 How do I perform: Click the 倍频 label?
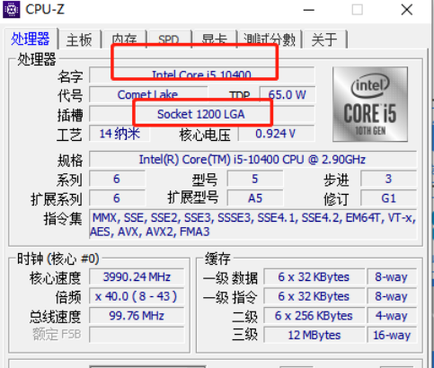[x=68, y=297]
